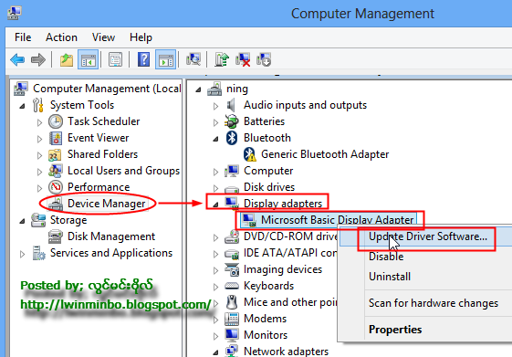Click the Audio inputs and outputs speaker icon
This screenshot has height=357, width=512.
(x=231, y=105)
